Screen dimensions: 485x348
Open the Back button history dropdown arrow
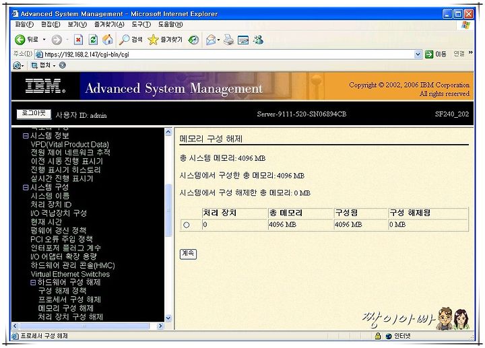44,40
